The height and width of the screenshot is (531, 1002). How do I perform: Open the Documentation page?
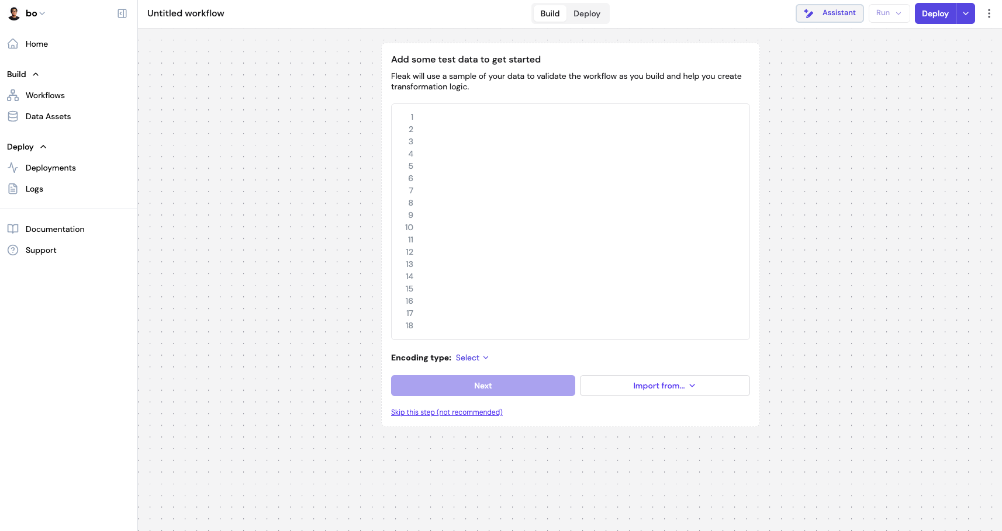[54, 228]
